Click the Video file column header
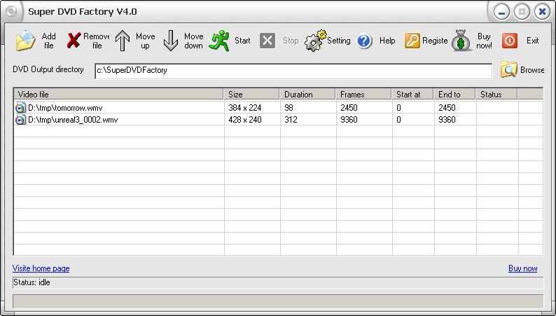Viewport: 556px width, 316px height. click(x=119, y=95)
